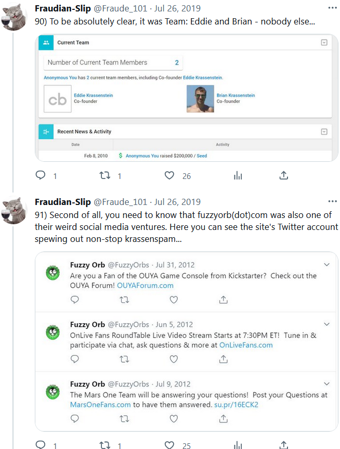Retweet the first tweet numbered 90

coord(105,176)
